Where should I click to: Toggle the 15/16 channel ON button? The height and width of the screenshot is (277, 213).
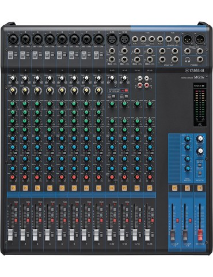(x=150, y=188)
